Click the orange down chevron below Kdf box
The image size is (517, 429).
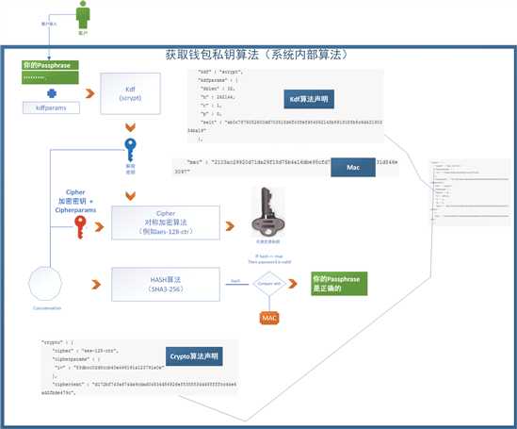tap(130, 127)
